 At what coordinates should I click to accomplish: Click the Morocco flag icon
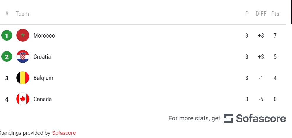coord(23,36)
